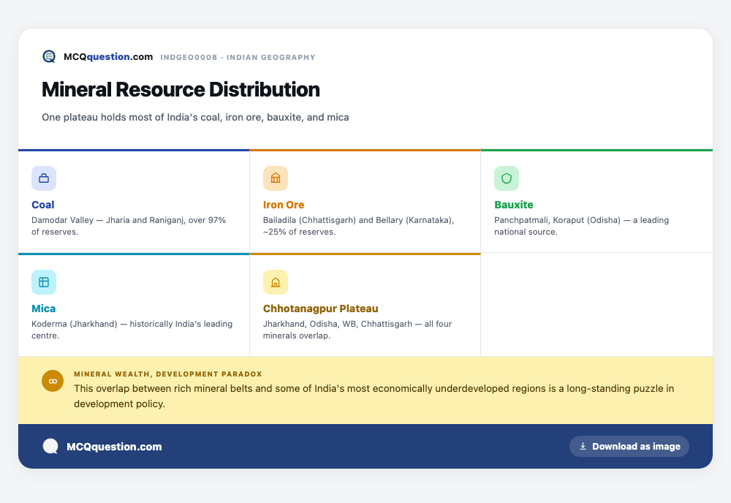Click the Bauxite shield icon
Image resolution: width=731 pixels, height=503 pixels.
(507, 178)
